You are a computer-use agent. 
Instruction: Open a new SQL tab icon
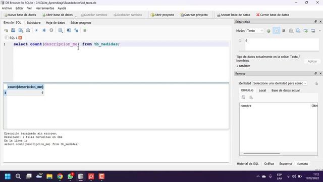pyautogui.click(x=6, y=30)
